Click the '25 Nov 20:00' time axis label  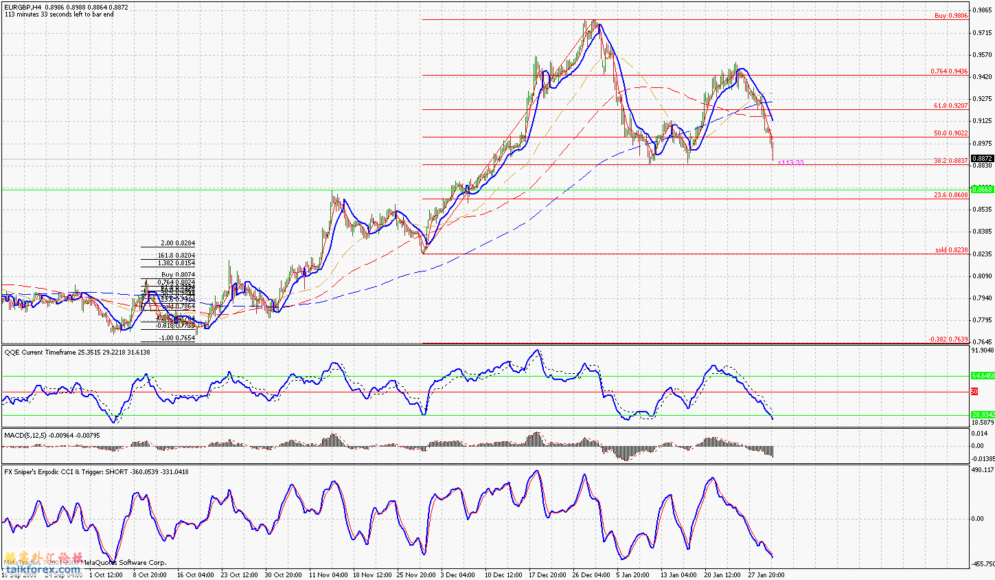415,575
